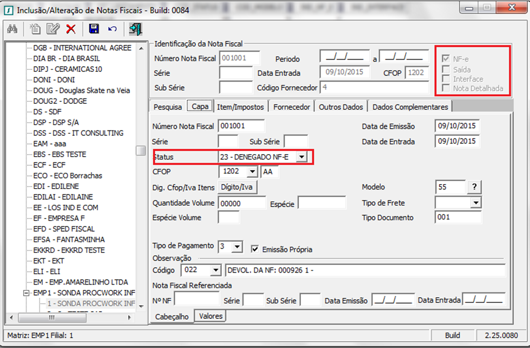Select ECO - ECO Borrachas tree item

click(x=68, y=176)
